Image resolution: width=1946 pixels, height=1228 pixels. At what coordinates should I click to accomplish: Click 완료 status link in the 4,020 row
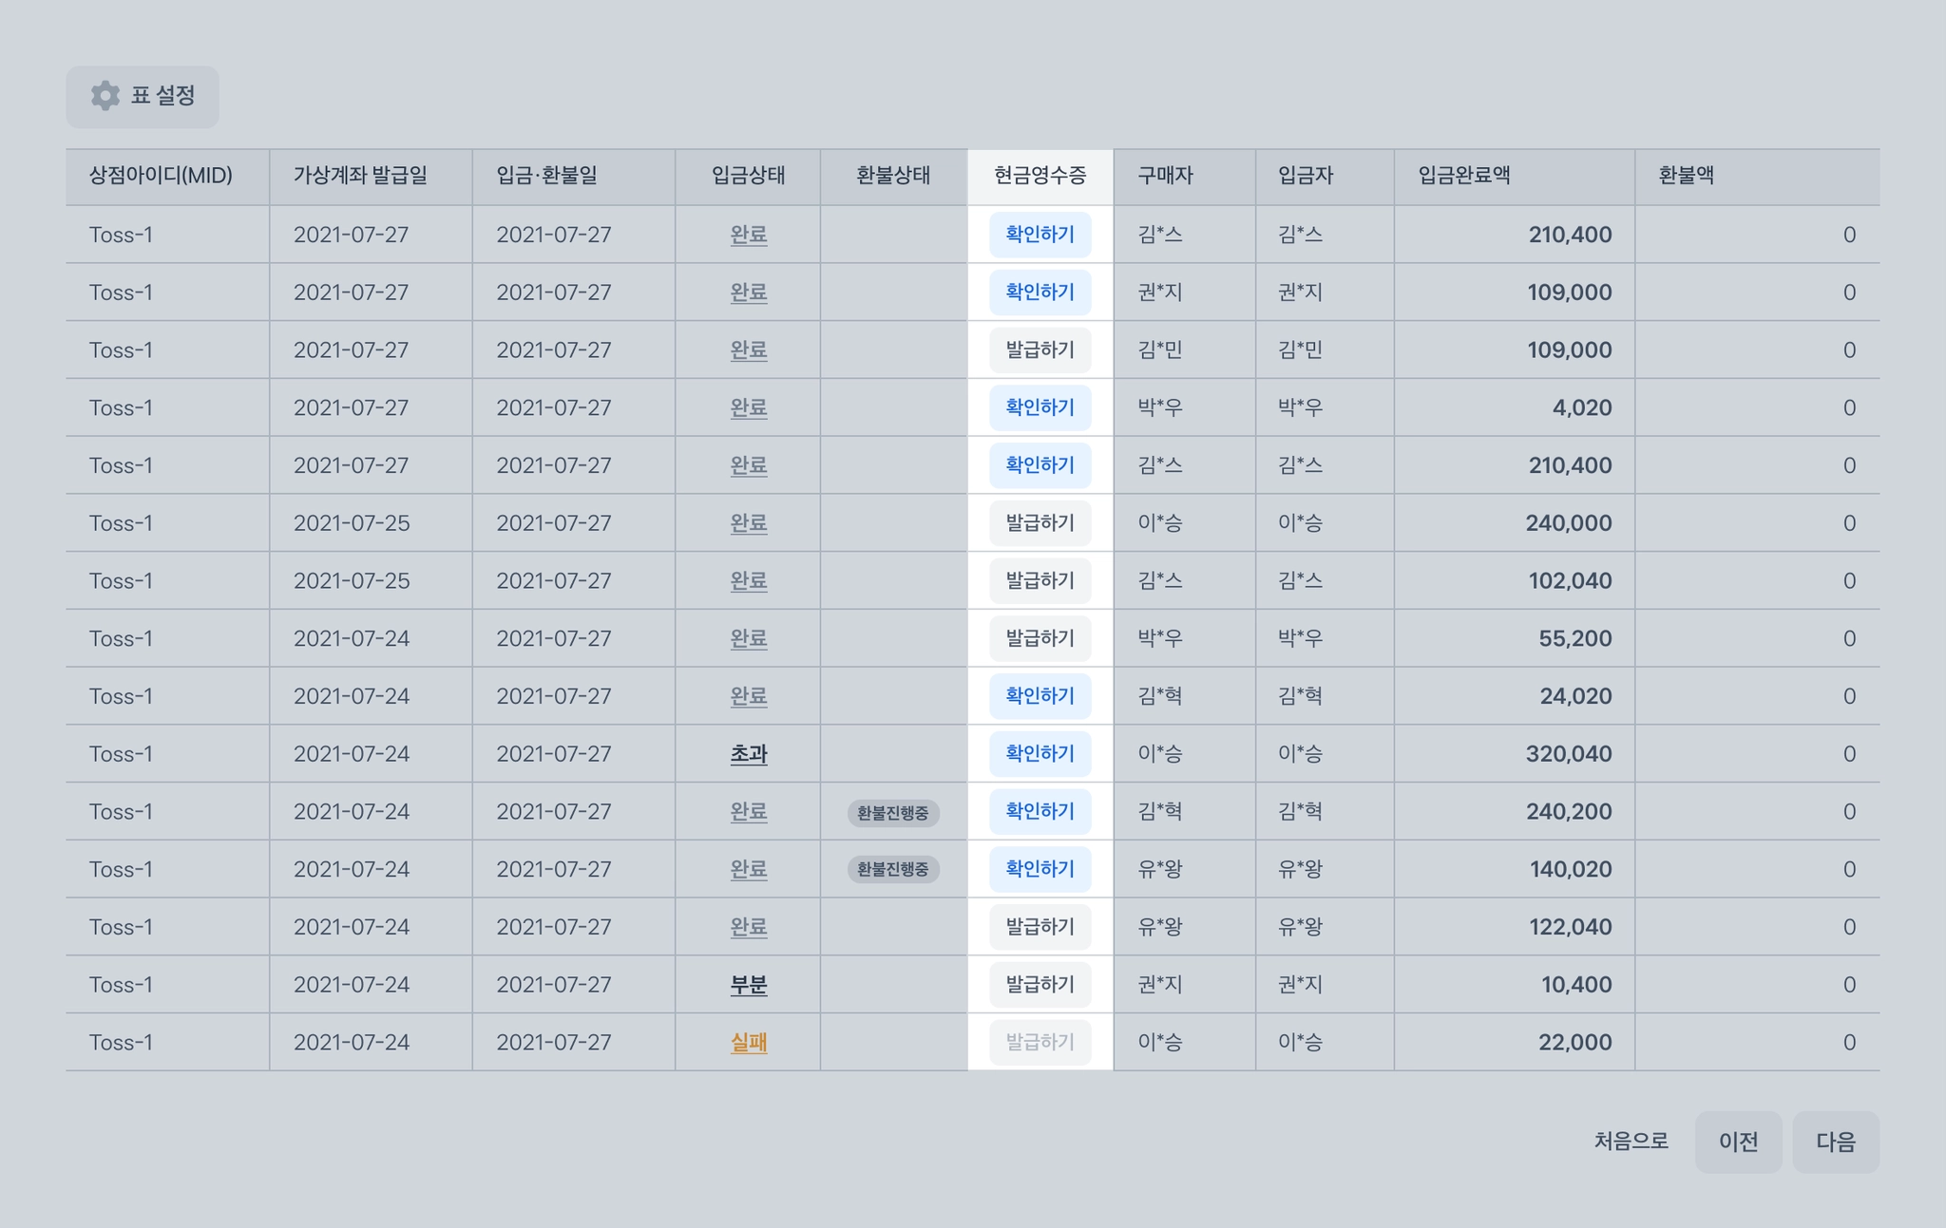(x=748, y=407)
